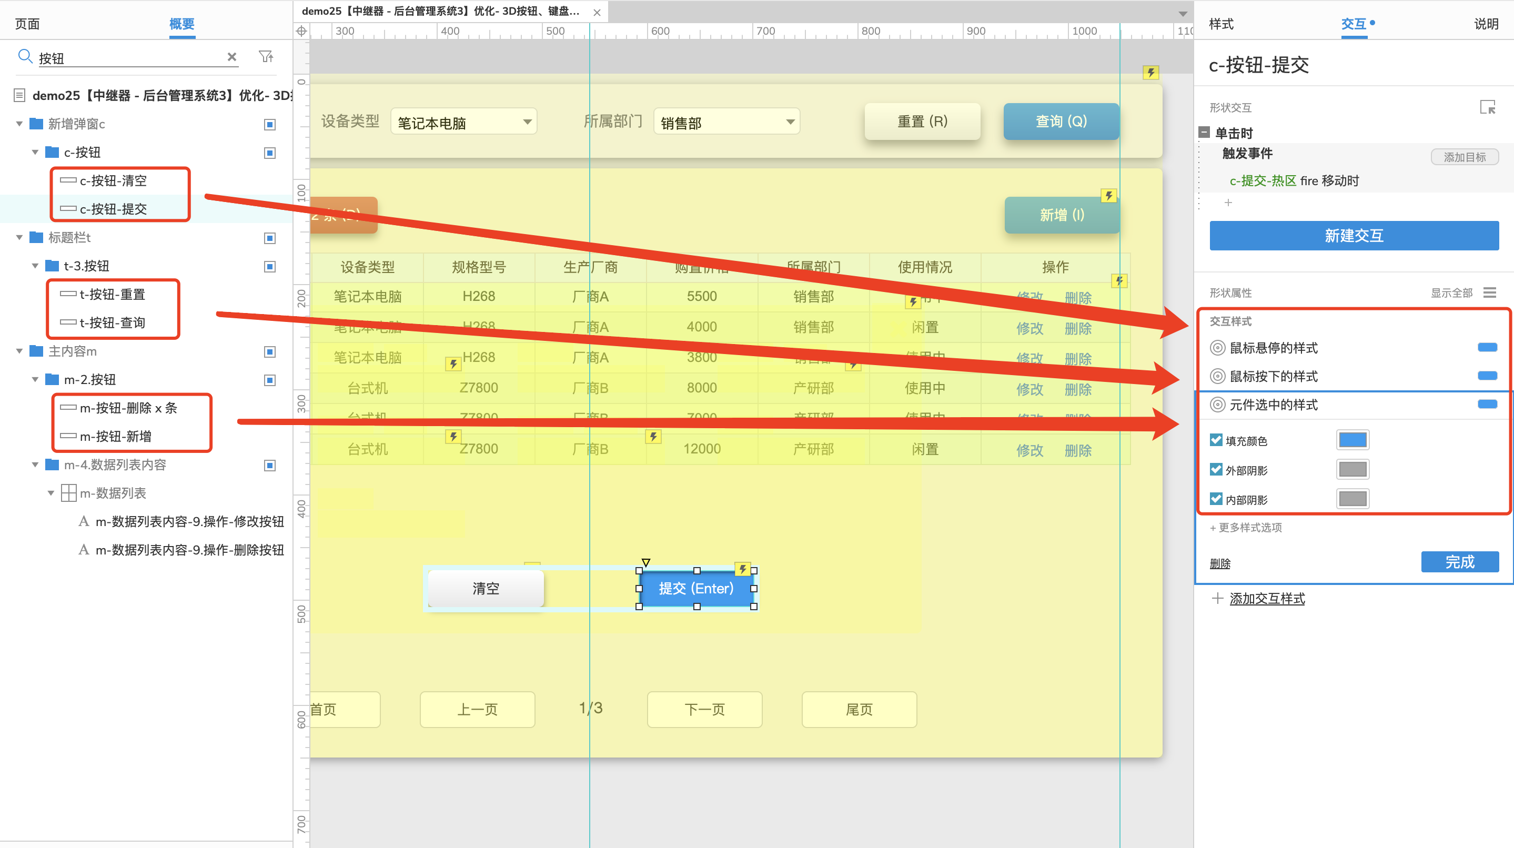Toggle dynamic panel icon beside 主内容m
Screen dimensions: 1514x848
[270, 351]
